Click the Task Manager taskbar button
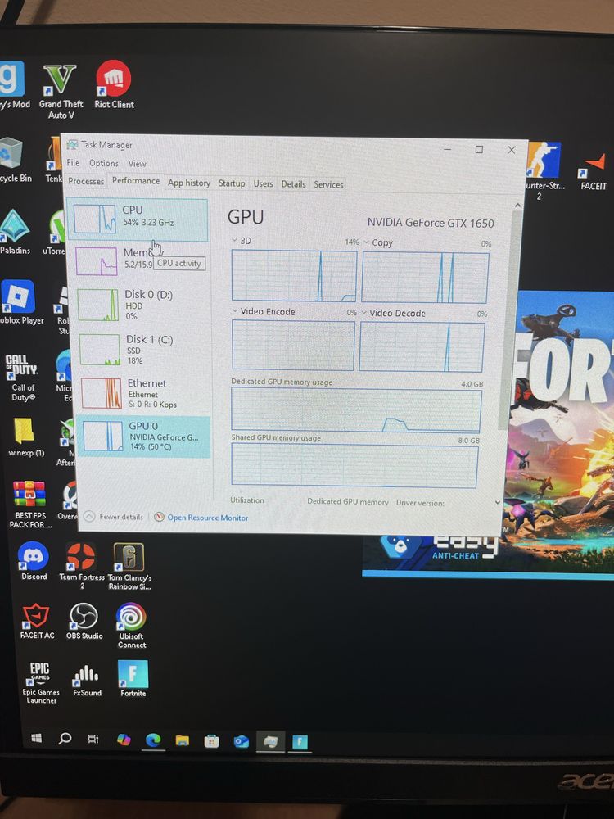 tap(270, 742)
